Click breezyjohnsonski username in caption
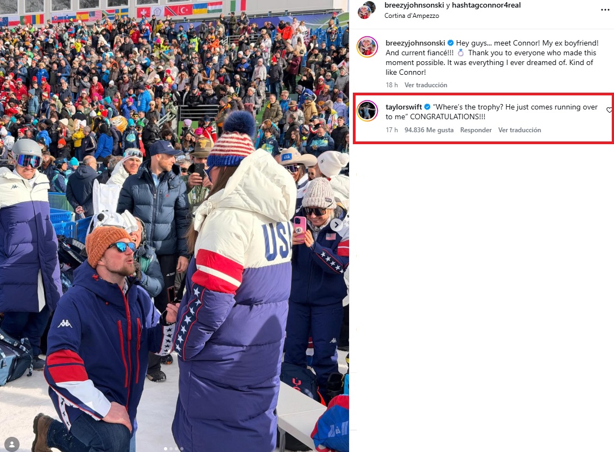Viewport: 614px width, 452px height. pyautogui.click(x=415, y=43)
